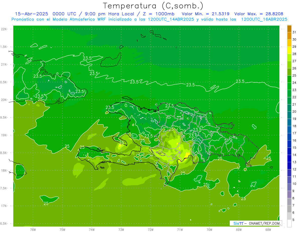The height and width of the screenshot is (233, 301).
Task: Click the "10" color scale label
Action: tap(294, 184)
